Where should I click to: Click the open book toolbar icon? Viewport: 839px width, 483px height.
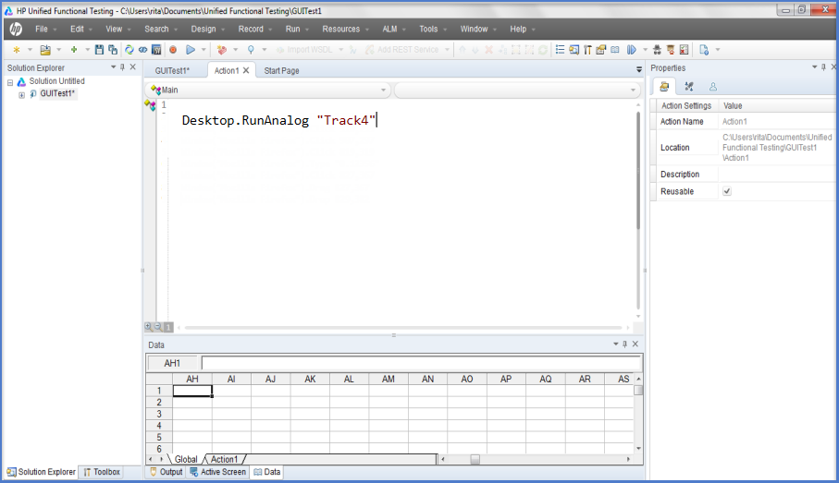point(615,50)
